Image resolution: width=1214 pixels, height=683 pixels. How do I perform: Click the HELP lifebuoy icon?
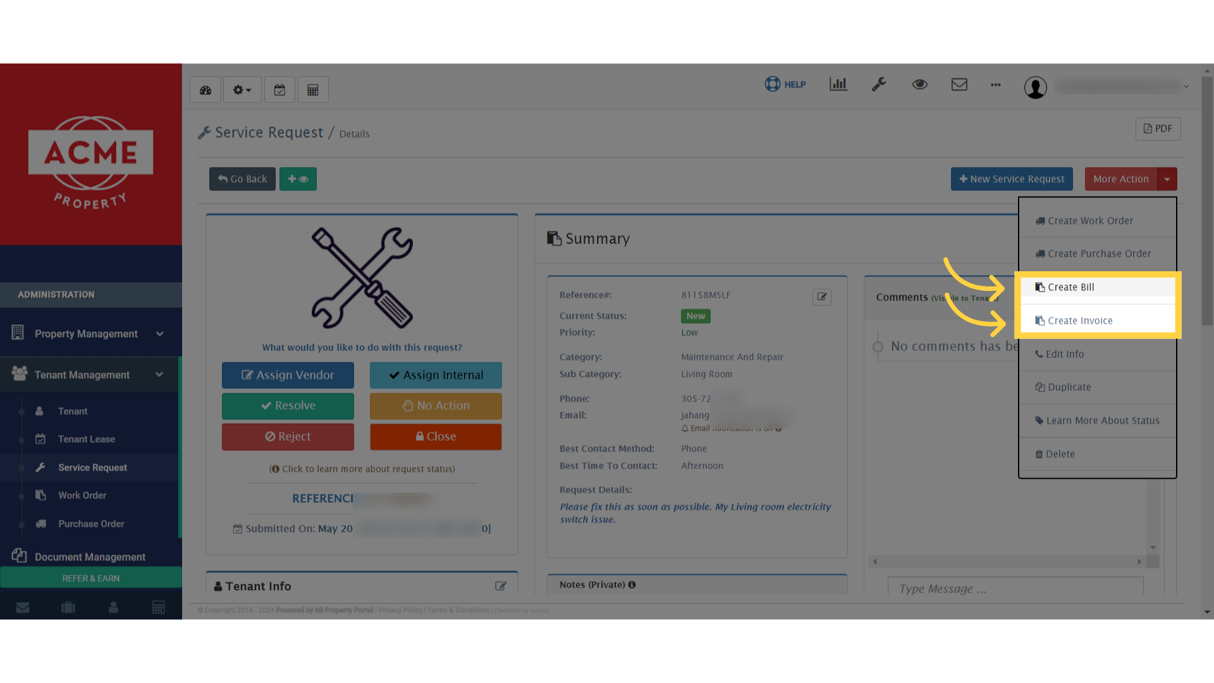(773, 84)
